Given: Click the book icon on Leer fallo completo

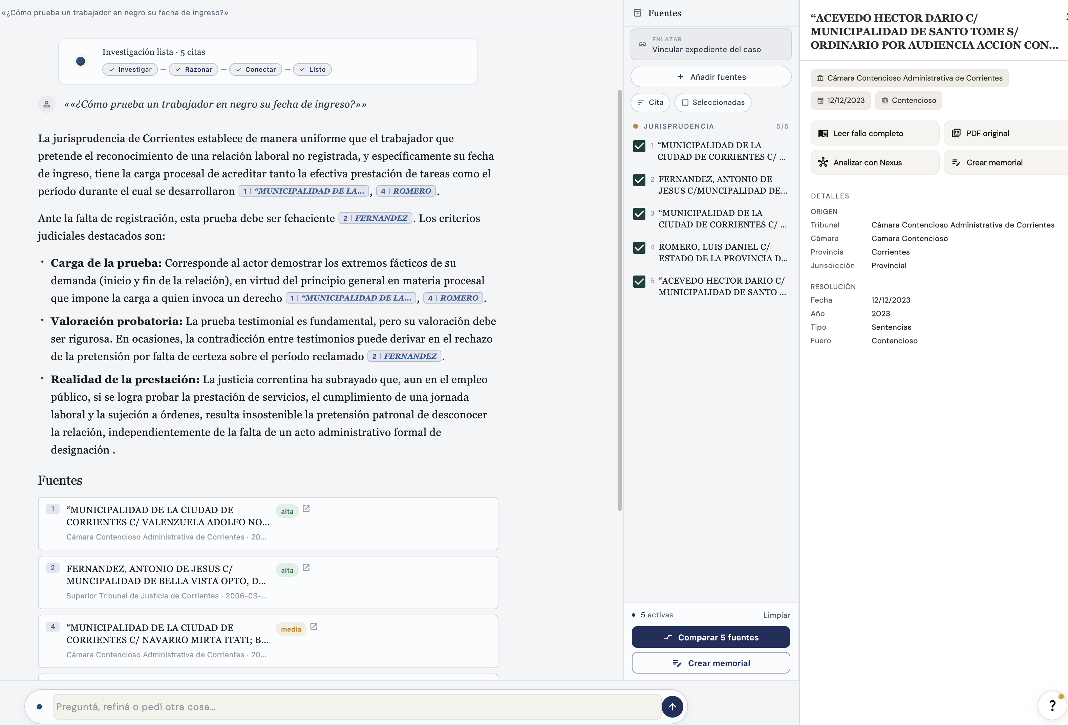Looking at the screenshot, I should coord(823,133).
